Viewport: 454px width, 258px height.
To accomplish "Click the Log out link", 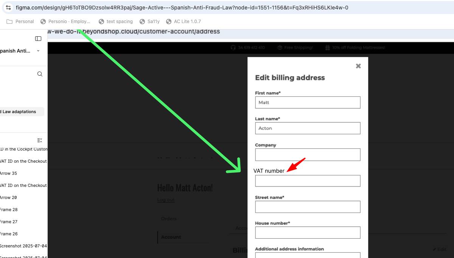I will click(x=166, y=200).
